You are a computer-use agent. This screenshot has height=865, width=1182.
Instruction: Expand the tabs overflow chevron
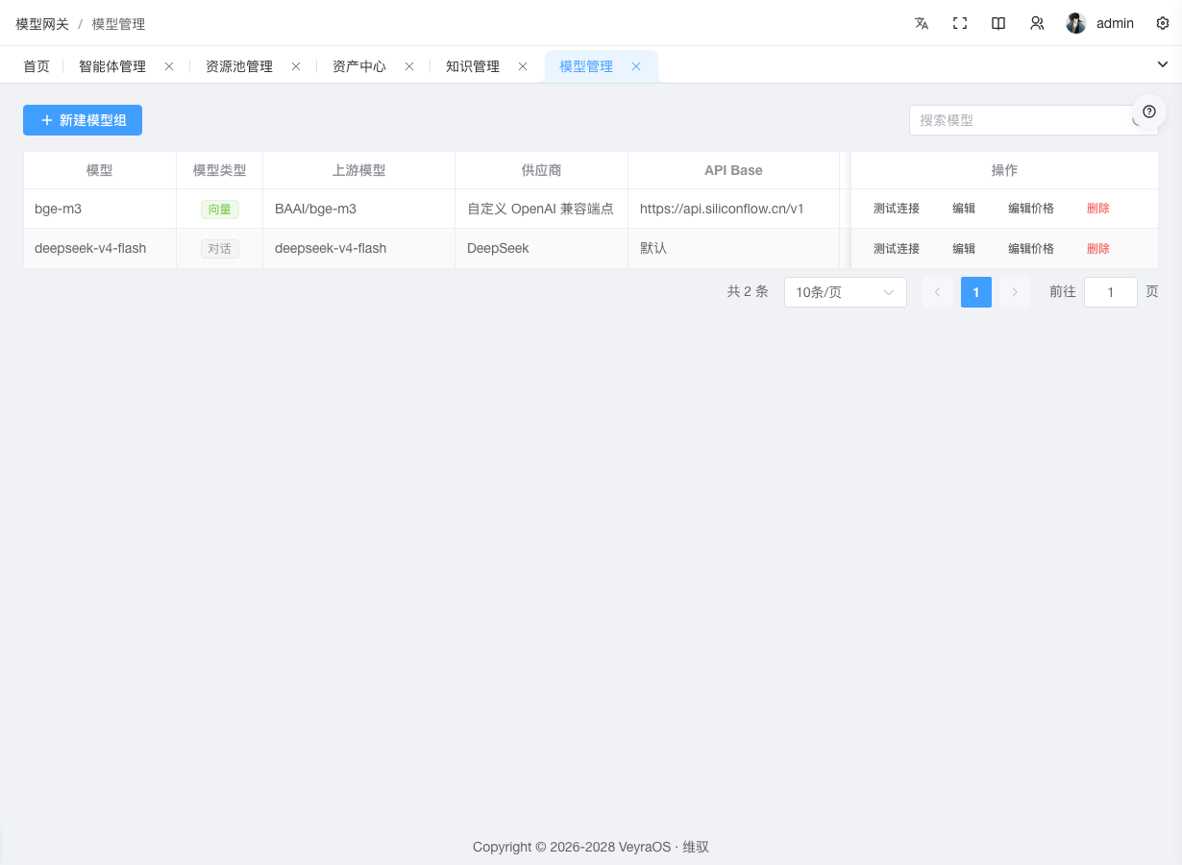(x=1163, y=64)
